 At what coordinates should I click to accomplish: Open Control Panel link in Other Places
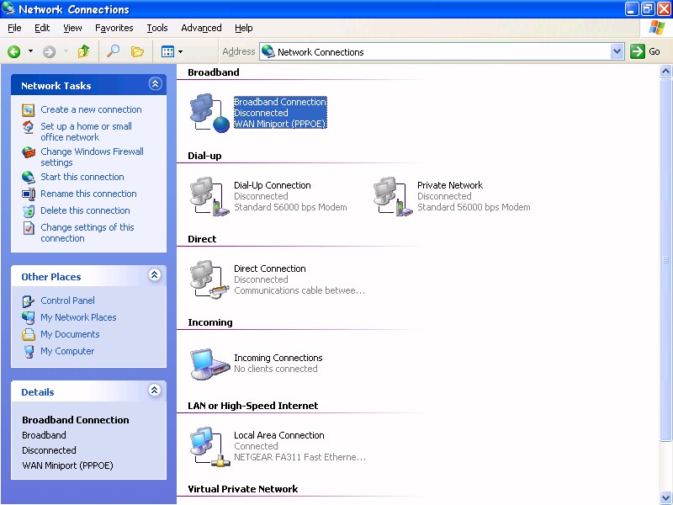pyautogui.click(x=68, y=300)
